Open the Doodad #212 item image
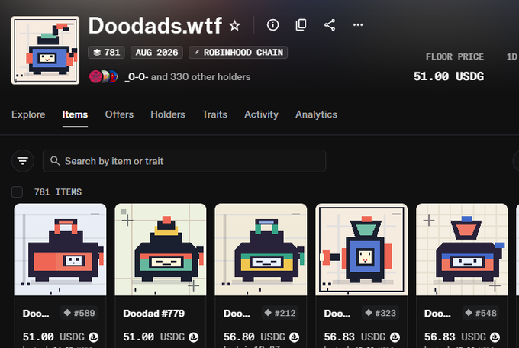The width and height of the screenshot is (519, 348). (261, 250)
